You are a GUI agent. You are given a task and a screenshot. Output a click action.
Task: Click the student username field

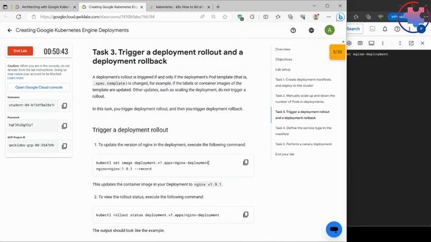[33, 106]
